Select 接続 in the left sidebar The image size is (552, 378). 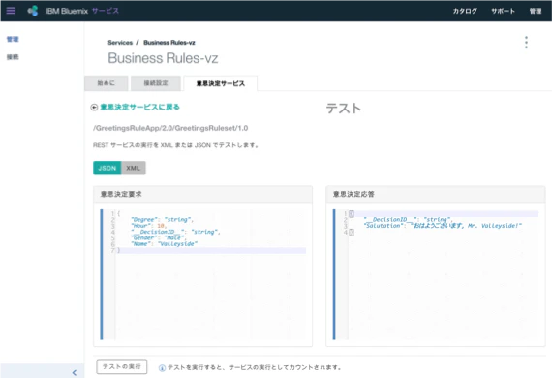(13, 57)
